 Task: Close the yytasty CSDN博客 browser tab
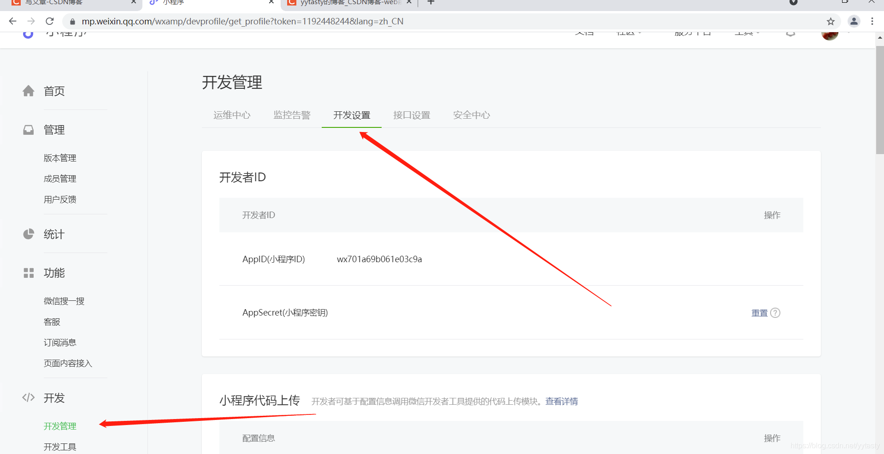pos(409,2)
